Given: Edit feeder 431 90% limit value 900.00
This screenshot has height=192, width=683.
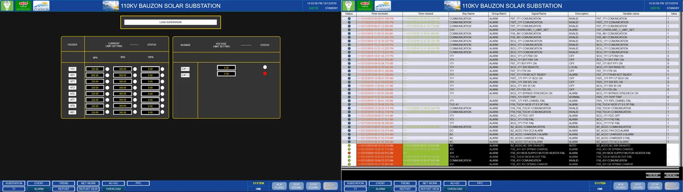Looking at the screenshot, I should pos(122,75).
